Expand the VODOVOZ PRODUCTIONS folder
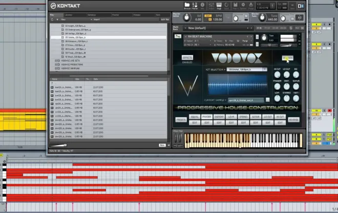The height and width of the screenshot is (213, 338). coord(56,65)
